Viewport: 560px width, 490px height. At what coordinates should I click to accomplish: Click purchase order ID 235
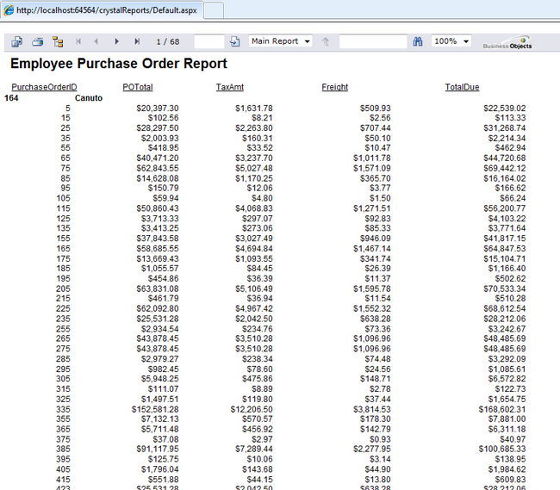click(x=63, y=319)
